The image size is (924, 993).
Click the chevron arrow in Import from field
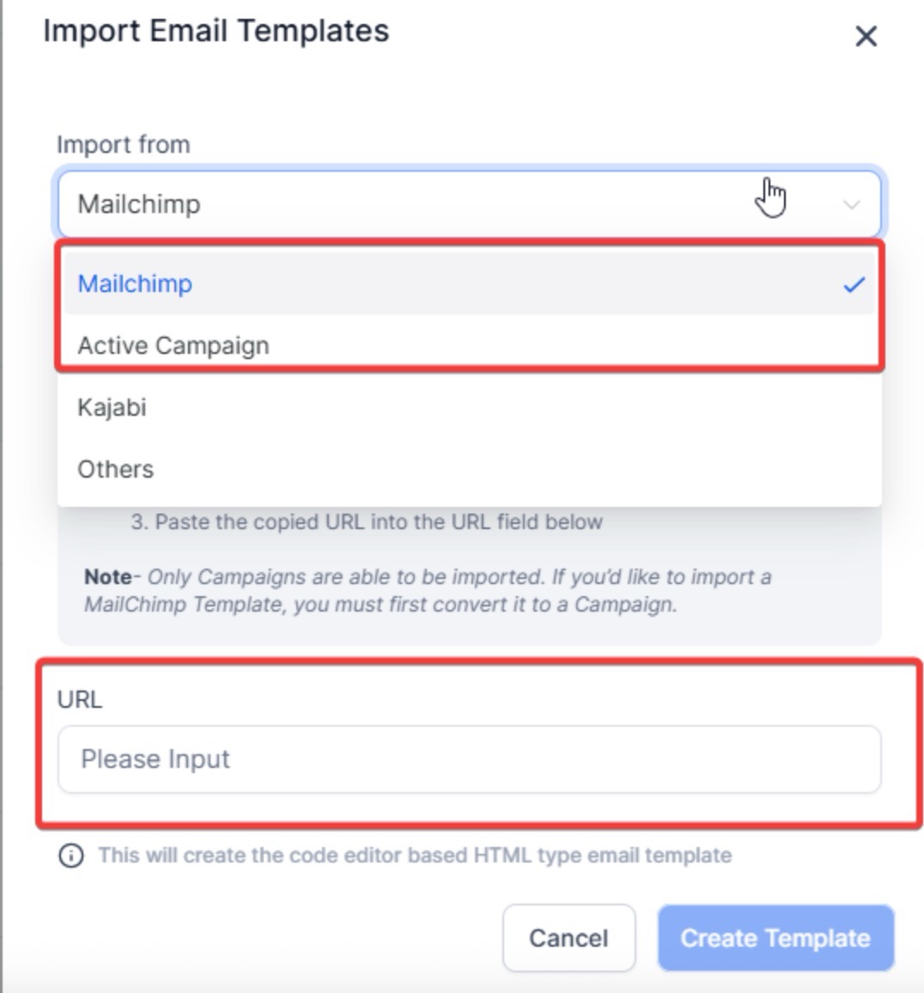click(851, 204)
